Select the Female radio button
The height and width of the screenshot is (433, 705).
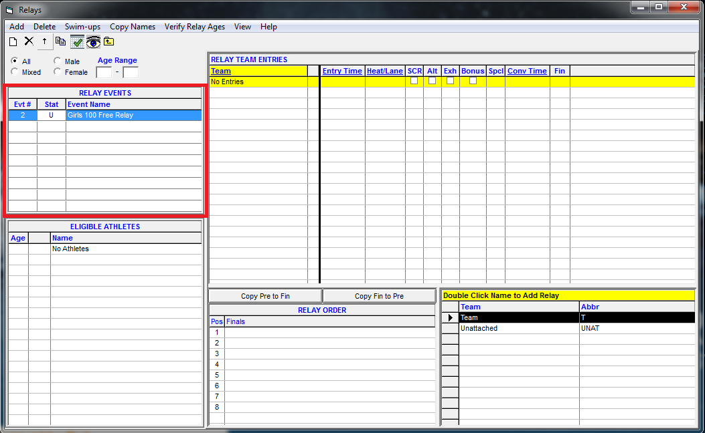58,72
